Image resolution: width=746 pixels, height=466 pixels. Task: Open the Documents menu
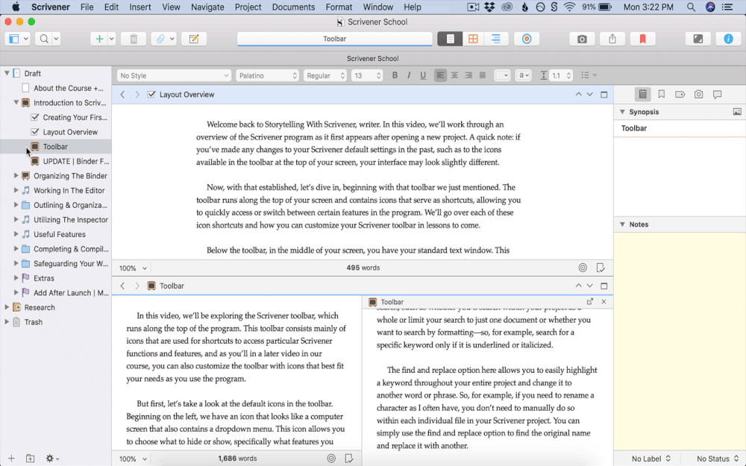[293, 7]
